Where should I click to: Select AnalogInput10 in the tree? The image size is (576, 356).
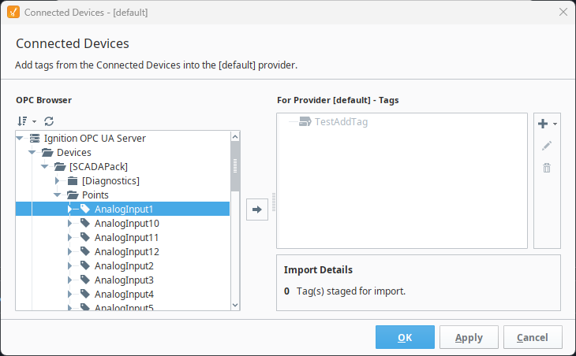(x=127, y=223)
